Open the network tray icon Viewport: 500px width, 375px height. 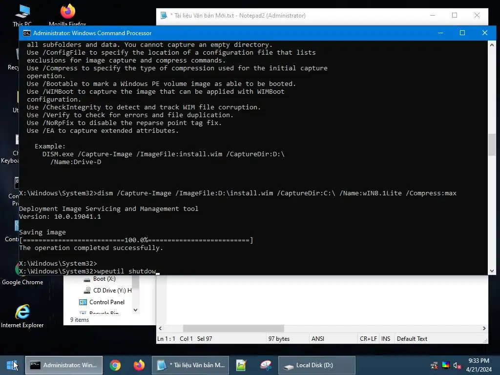434,365
